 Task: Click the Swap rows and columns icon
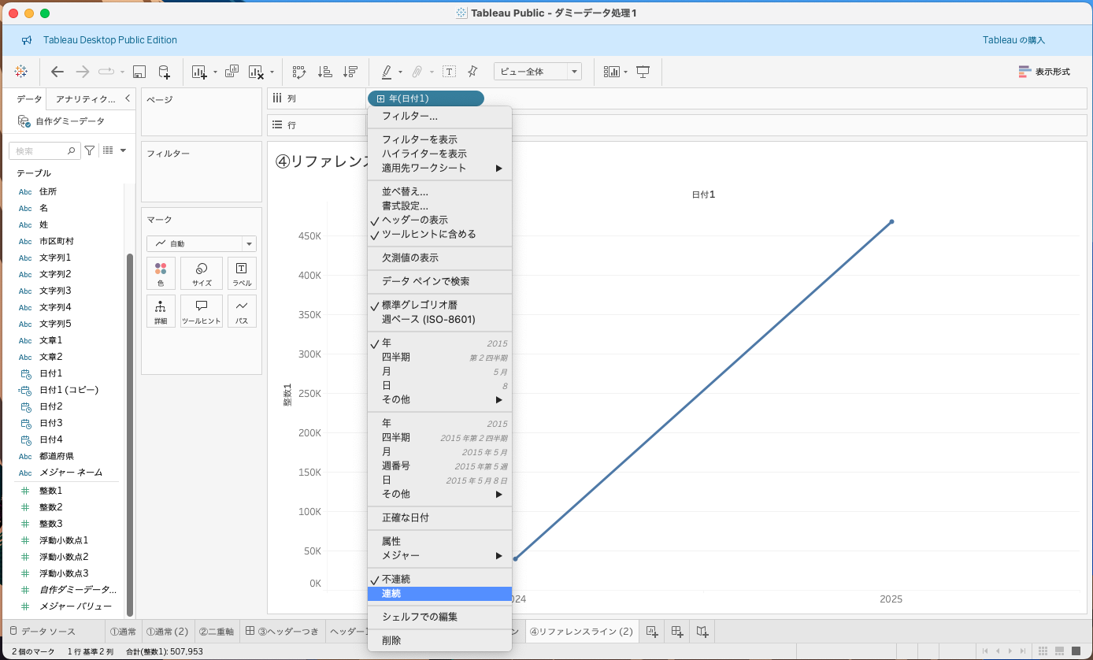[299, 72]
